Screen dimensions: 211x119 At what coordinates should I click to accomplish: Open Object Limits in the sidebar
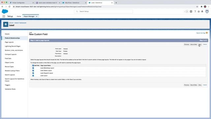pos(9,62)
